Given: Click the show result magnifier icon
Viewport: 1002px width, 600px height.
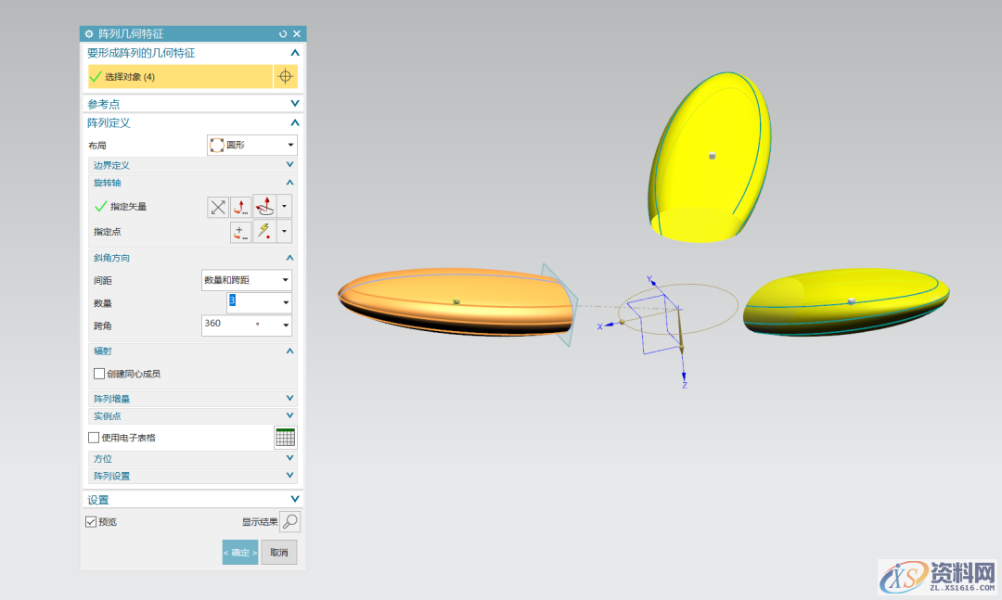Looking at the screenshot, I should point(289,522).
